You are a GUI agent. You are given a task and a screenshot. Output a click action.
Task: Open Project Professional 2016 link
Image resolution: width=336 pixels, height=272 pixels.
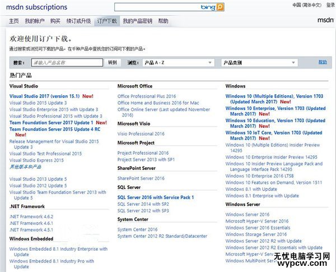[x=143, y=153]
